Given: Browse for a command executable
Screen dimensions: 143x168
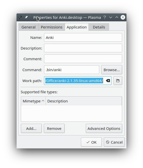Looking at the screenshot, I should [112, 70].
